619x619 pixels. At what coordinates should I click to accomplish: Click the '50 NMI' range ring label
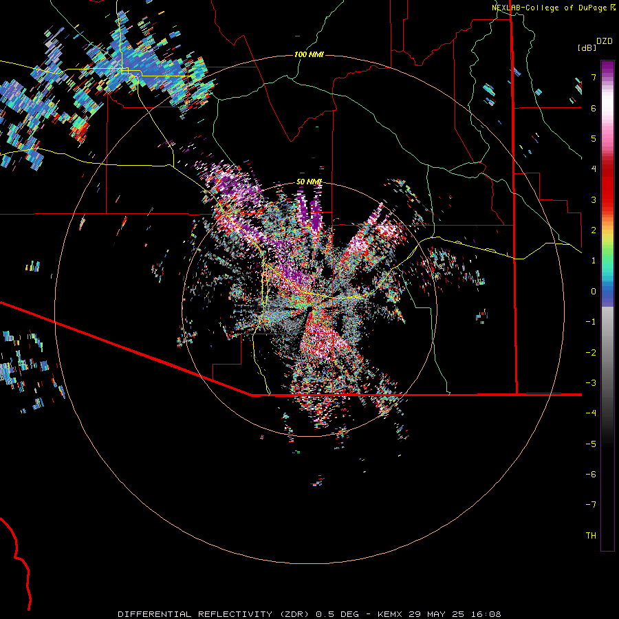click(x=309, y=182)
